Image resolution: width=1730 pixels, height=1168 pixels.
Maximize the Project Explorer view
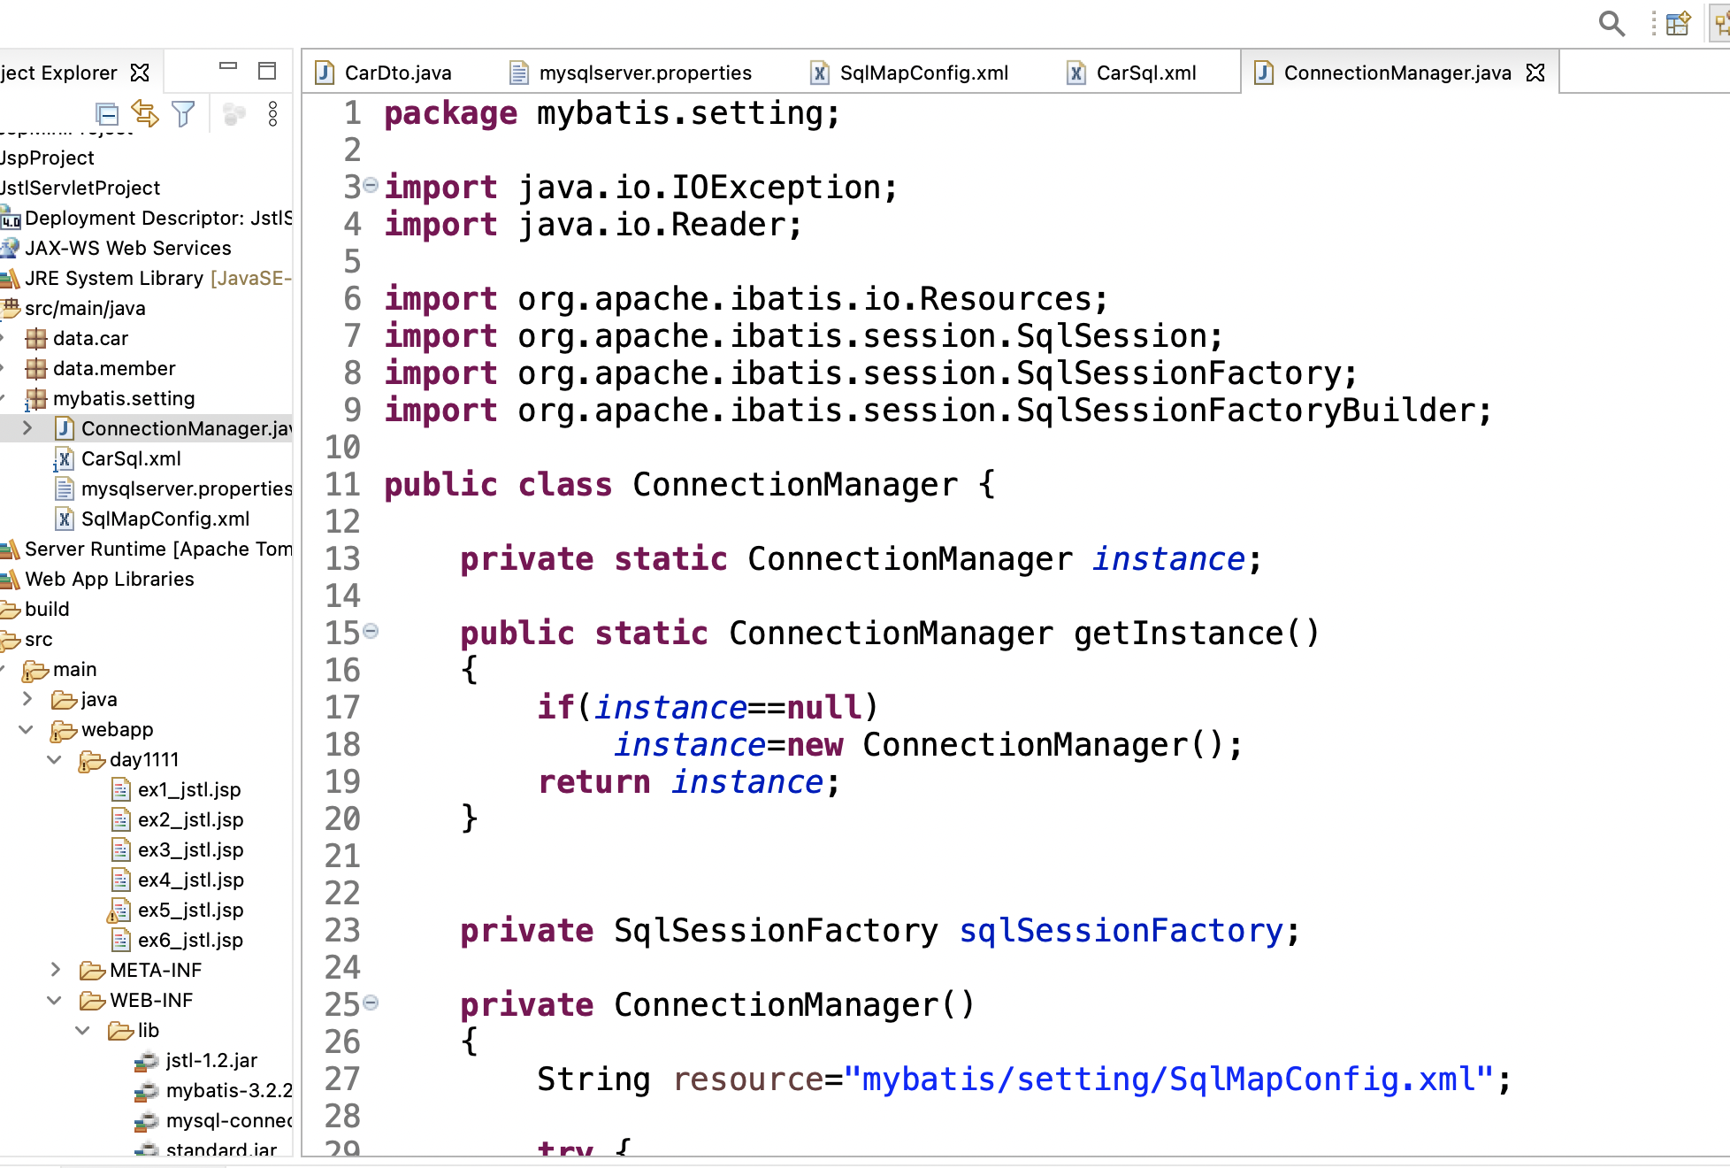267,71
